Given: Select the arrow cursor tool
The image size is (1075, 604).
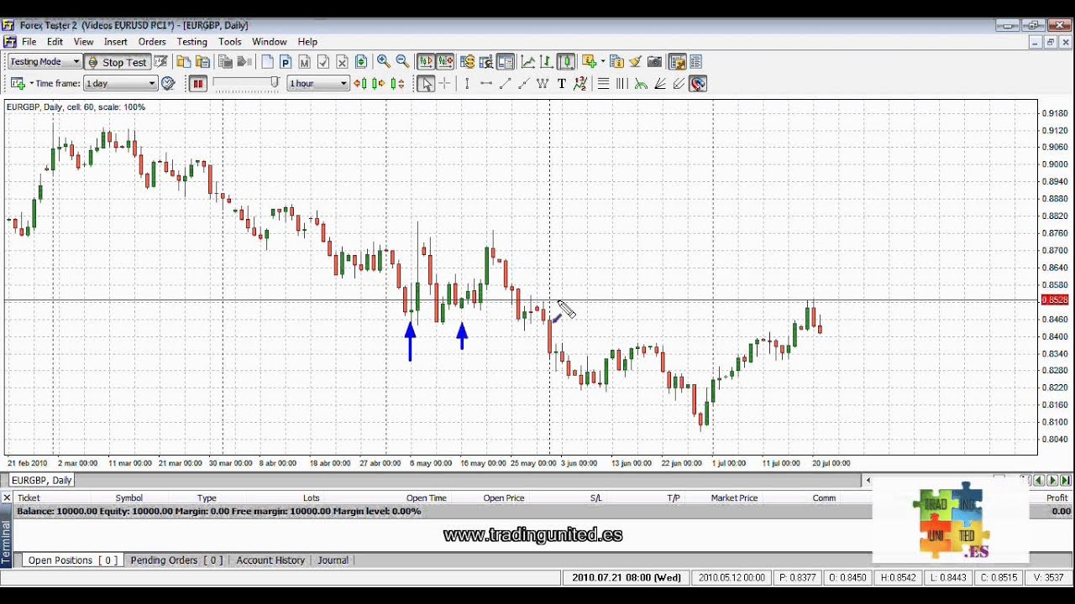Looking at the screenshot, I should (x=426, y=83).
